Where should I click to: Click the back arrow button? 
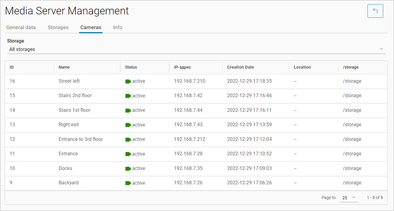[375, 11]
